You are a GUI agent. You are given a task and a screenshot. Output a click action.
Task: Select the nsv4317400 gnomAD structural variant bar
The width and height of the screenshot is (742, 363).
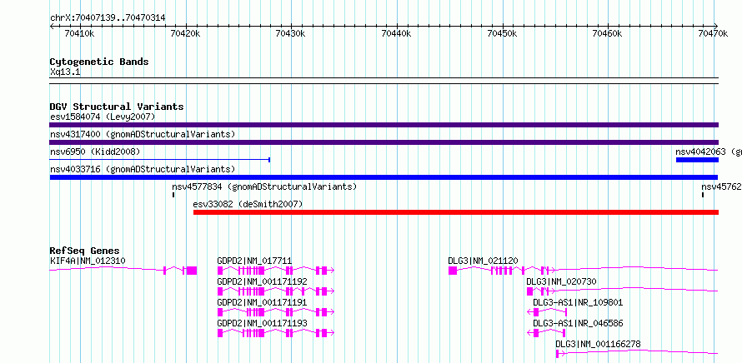[384, 142]
